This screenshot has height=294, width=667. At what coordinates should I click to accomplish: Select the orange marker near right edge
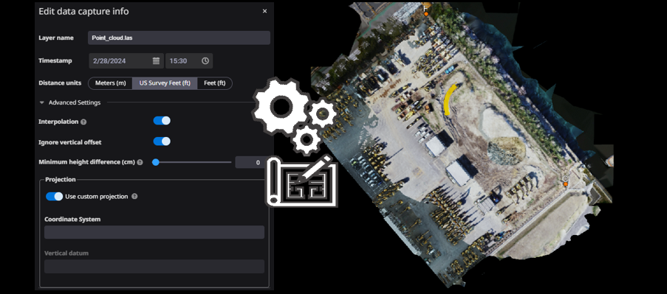[x=566, y=183]
